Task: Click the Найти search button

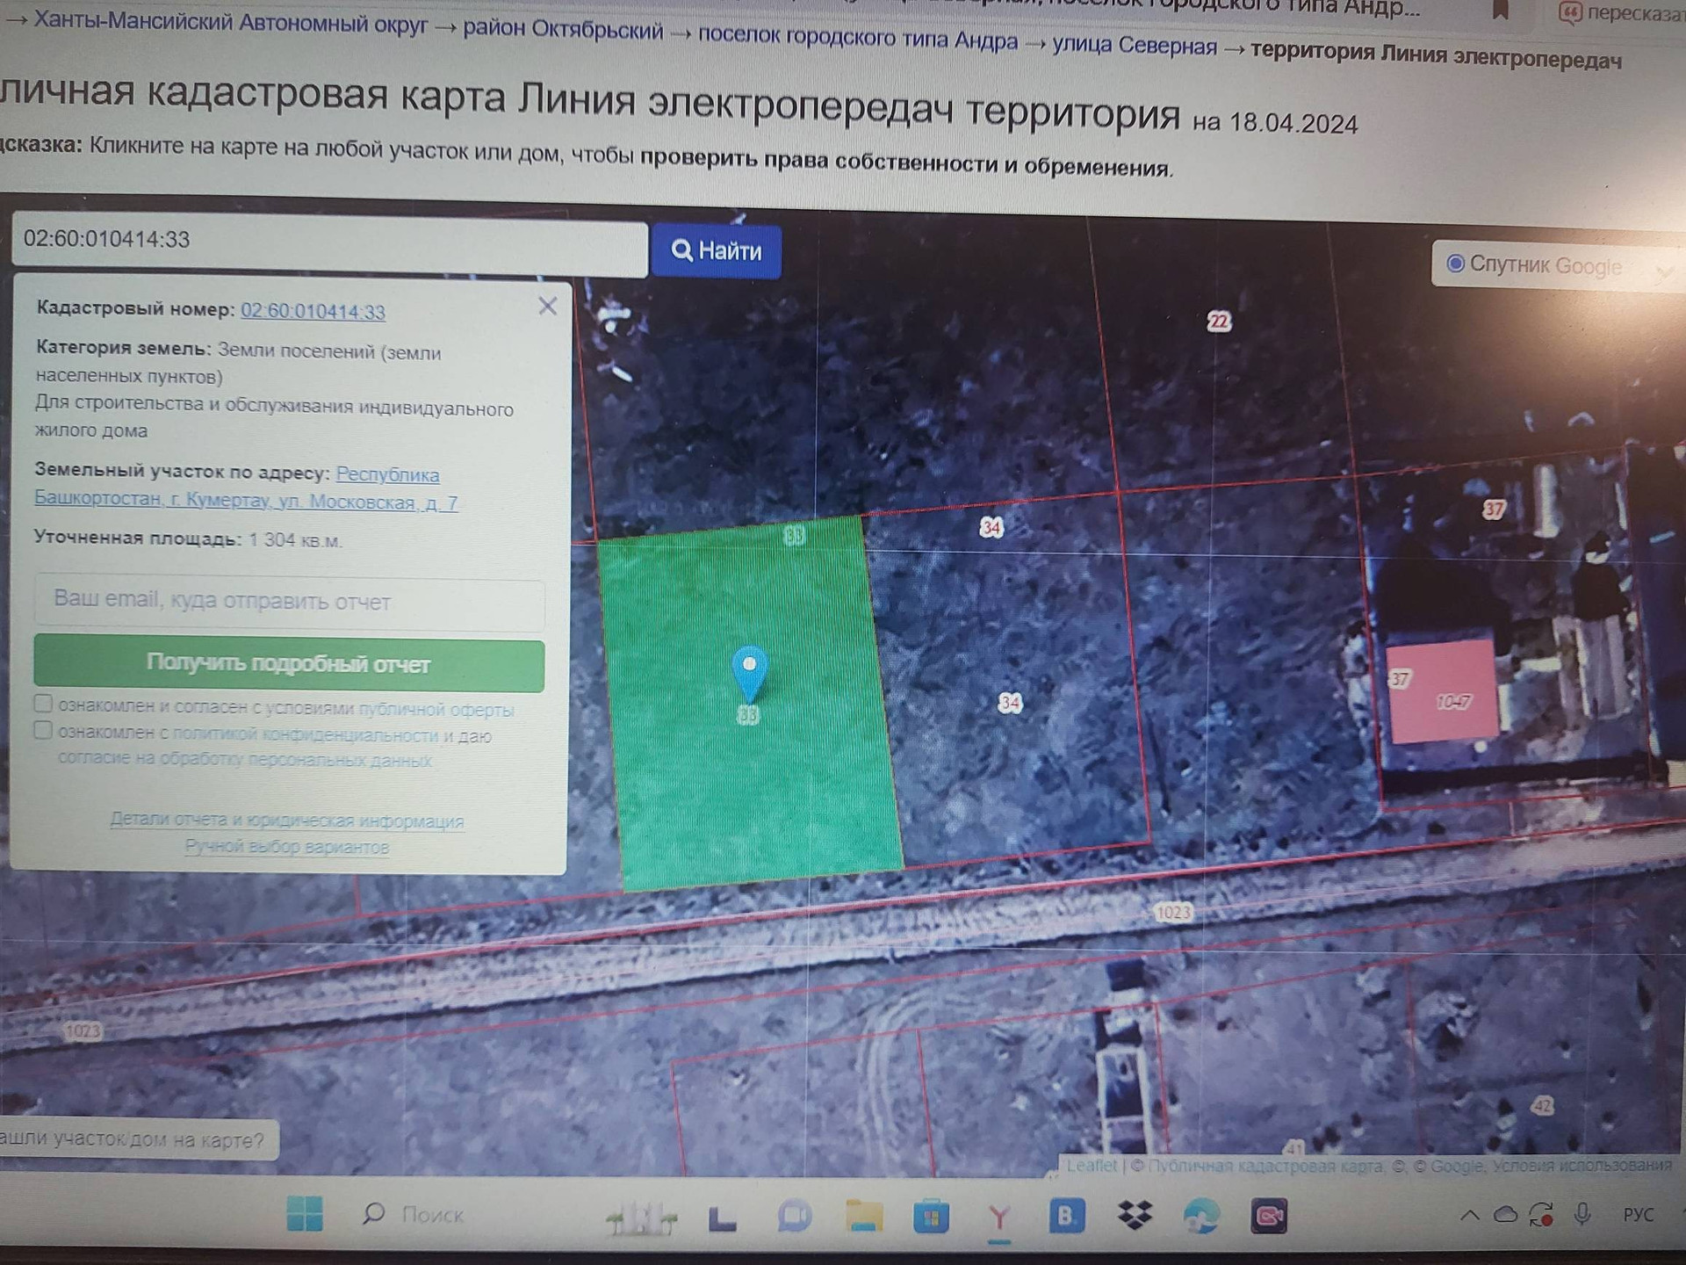Action: [x=716, y=251]
